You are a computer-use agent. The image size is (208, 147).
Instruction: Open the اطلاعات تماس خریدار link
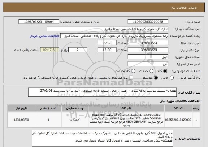pos(44,36)
